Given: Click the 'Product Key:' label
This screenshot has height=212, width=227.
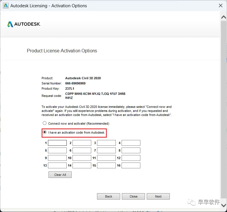Looking at the screenshot, I should [x=50, y=89].
